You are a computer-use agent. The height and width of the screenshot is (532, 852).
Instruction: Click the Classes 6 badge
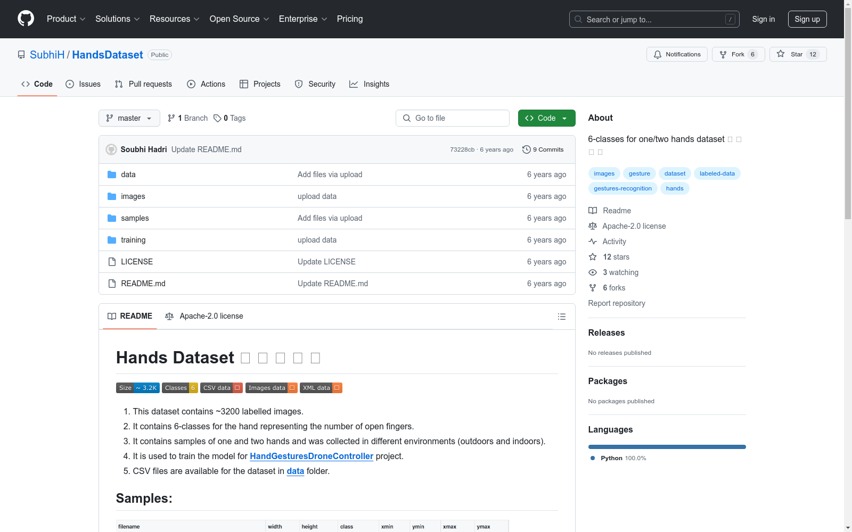[180, 388]
